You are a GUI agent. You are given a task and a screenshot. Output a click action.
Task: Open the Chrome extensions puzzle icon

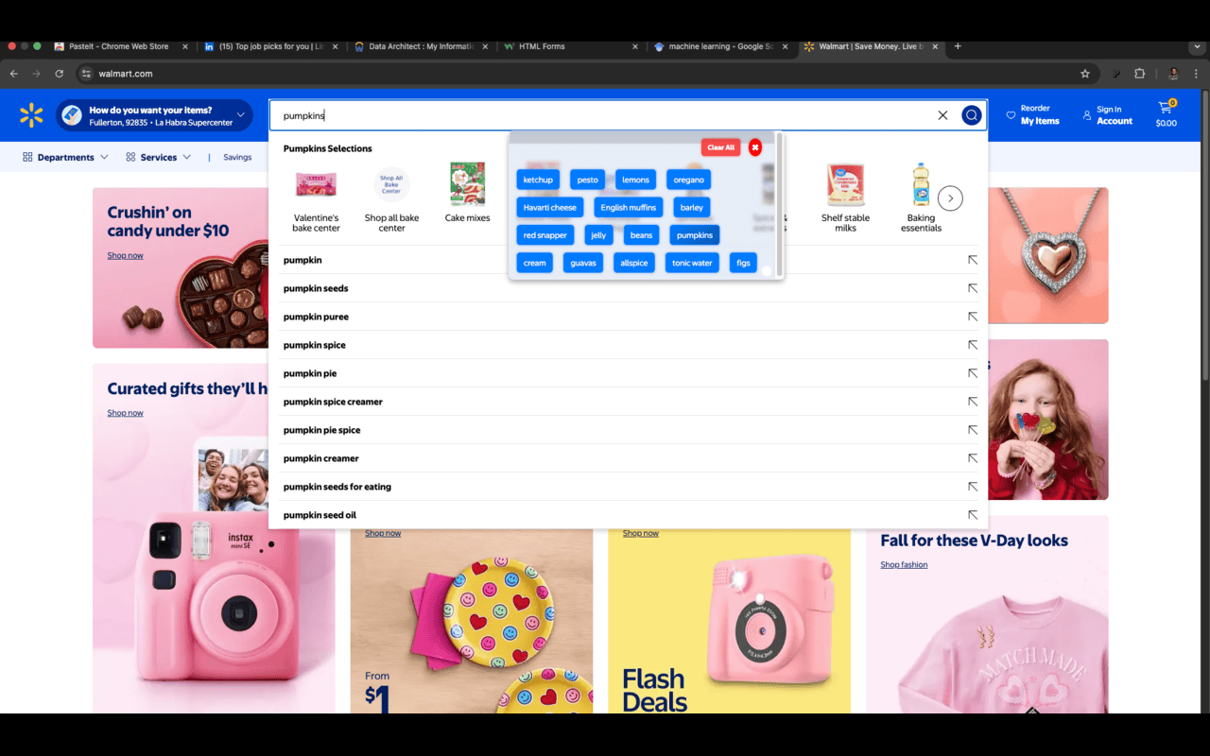tap(1139, 74)
